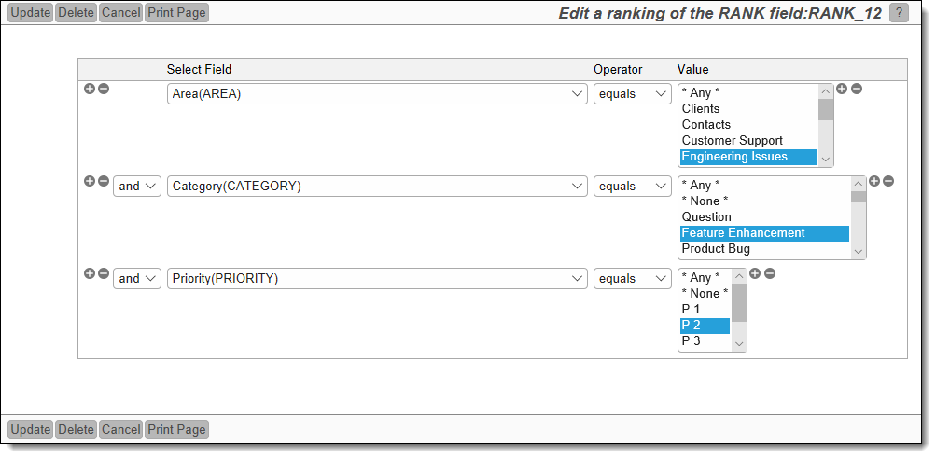Screen dimensions: 936x458
Task: Open the equals operator dropdown for Area row
Action: (x=632, y=94)
